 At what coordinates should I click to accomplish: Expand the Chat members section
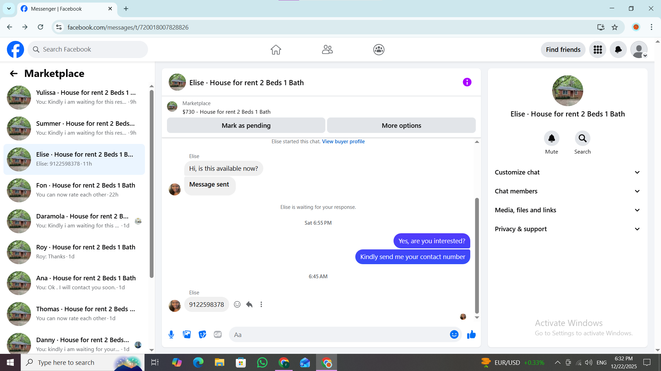pos(567,191)
